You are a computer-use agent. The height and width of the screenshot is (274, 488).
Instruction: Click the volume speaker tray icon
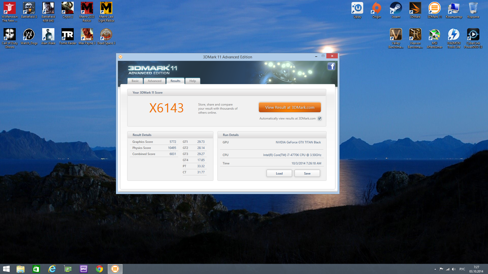tap(454, 269)
